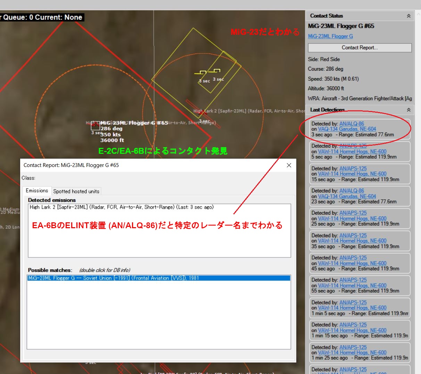Open AN/APS-125 link in 15 sec ago detection

[353, 168]
